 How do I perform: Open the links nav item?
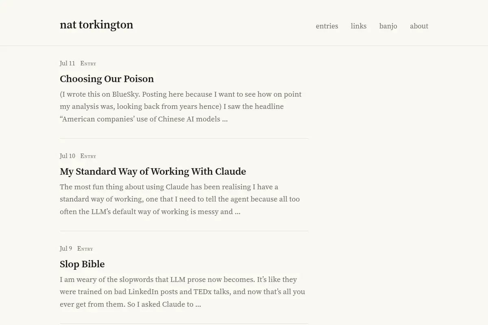[x=359, y=26]
